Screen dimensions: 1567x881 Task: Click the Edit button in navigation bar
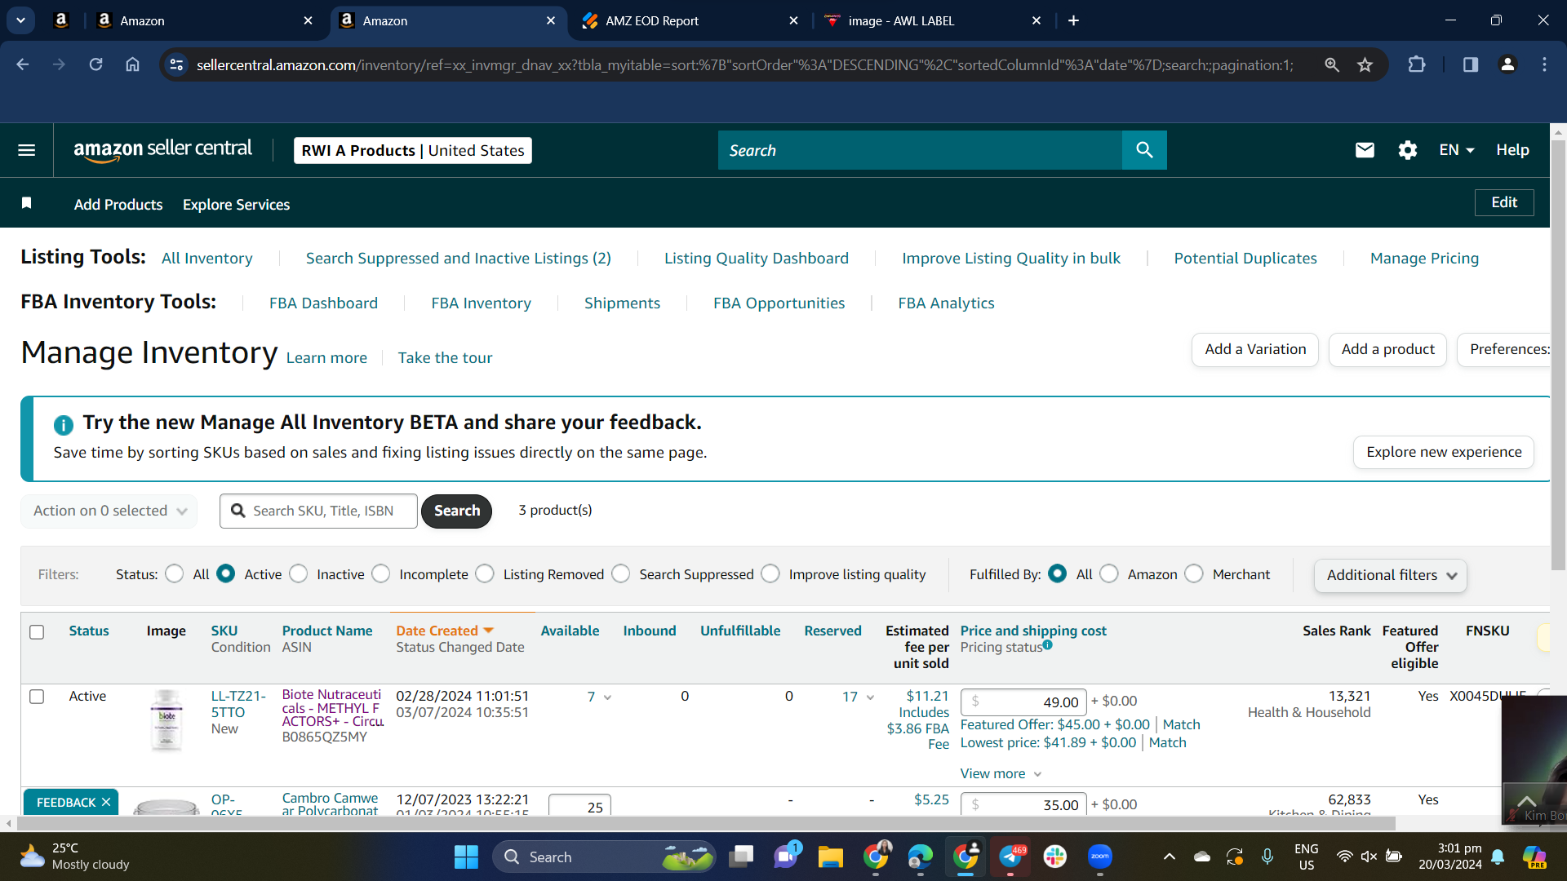pyautogui.click(x=1504, y=202)
